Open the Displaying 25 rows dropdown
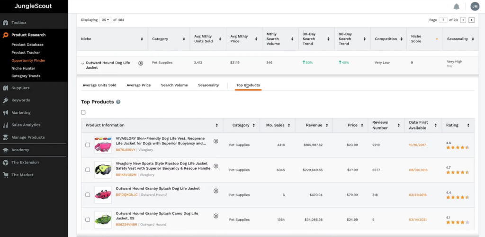 (x=105, y=20)
